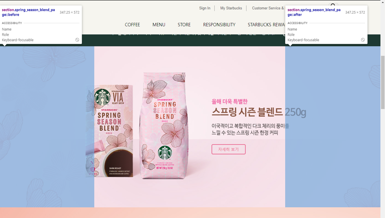The width and height of the screenshot is (385, 218).
Task: Click the Spring Season Blend coffee bag image
Action: (164, 126)
